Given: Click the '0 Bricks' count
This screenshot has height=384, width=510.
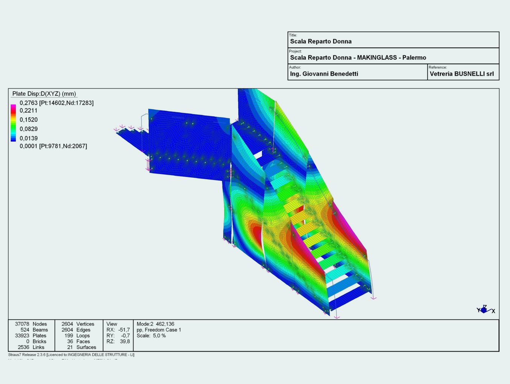Looking at the screenshot, I should [36, 341].
